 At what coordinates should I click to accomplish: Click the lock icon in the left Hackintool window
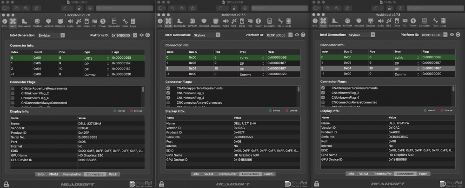click(x=6, y=184)
